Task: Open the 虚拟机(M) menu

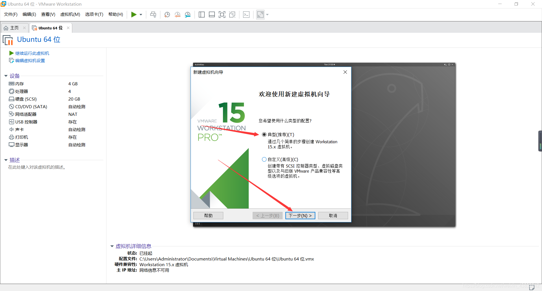Action: [x=70, y=14]
